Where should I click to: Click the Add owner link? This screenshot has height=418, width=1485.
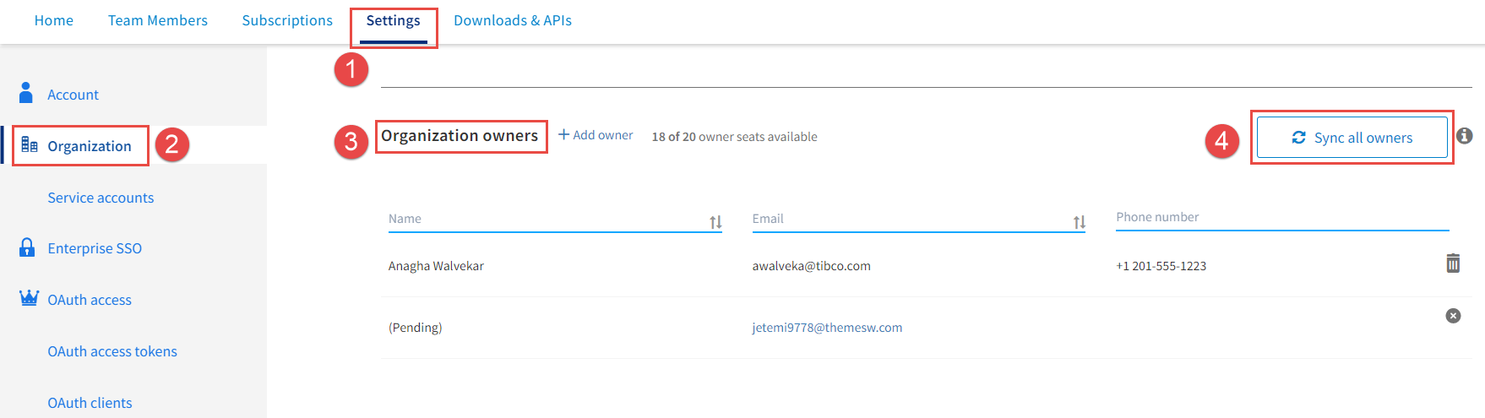pyautogui.click(x=596, y=135)
